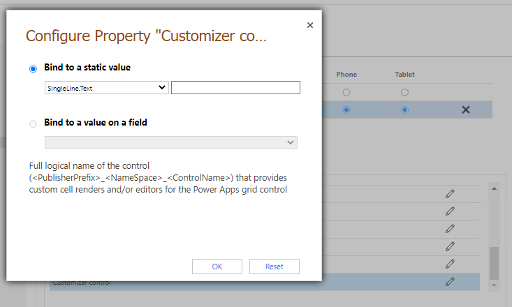Screen dimensions: 512x307
Task: Click the static value text input box
Action: click(x=235, y=87)
